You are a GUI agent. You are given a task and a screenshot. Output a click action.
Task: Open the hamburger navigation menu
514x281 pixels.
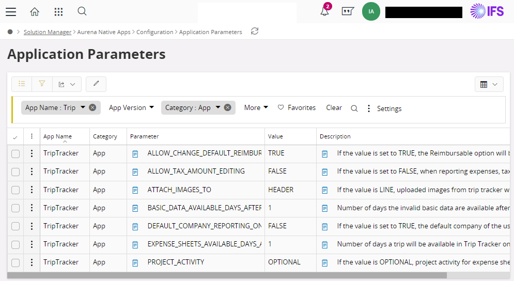[x=11, y=11]
